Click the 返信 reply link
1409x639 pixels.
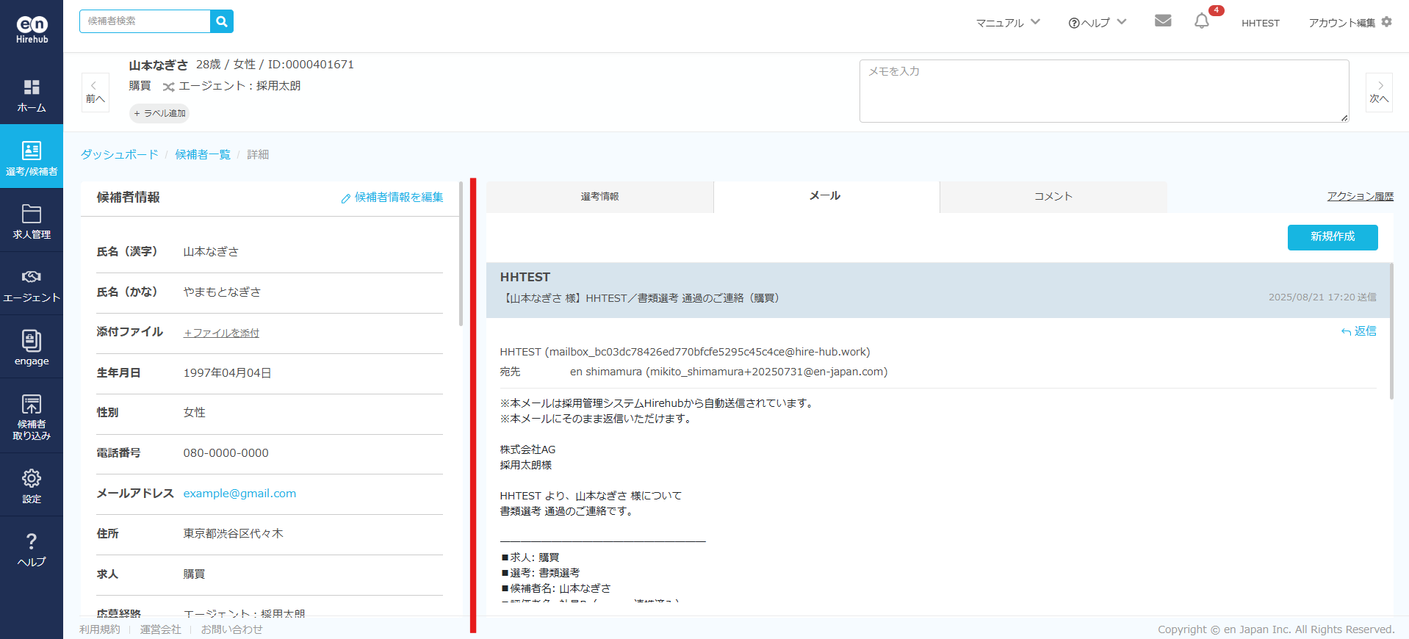pos(1359,331)
